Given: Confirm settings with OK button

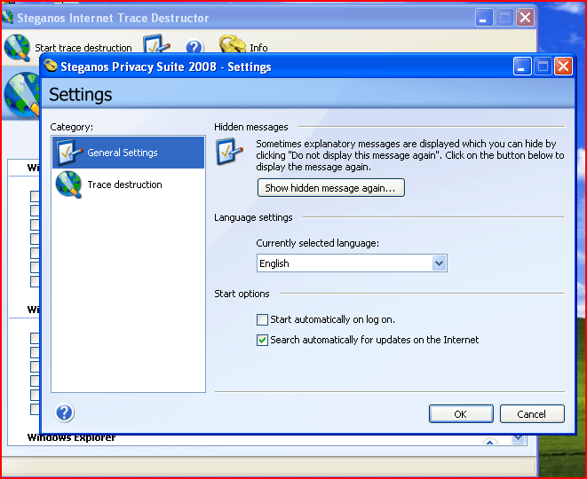Looking at the screenshot, I should [461, 414].
